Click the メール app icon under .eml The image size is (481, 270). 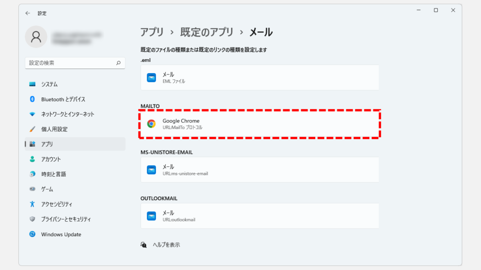pos(151,78)
